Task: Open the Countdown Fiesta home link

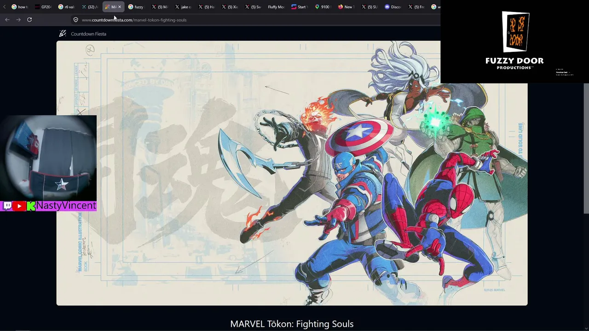Action: click(88, 34)
